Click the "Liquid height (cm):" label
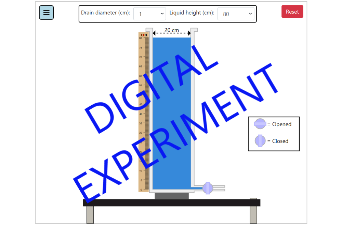 coord(192,13)
